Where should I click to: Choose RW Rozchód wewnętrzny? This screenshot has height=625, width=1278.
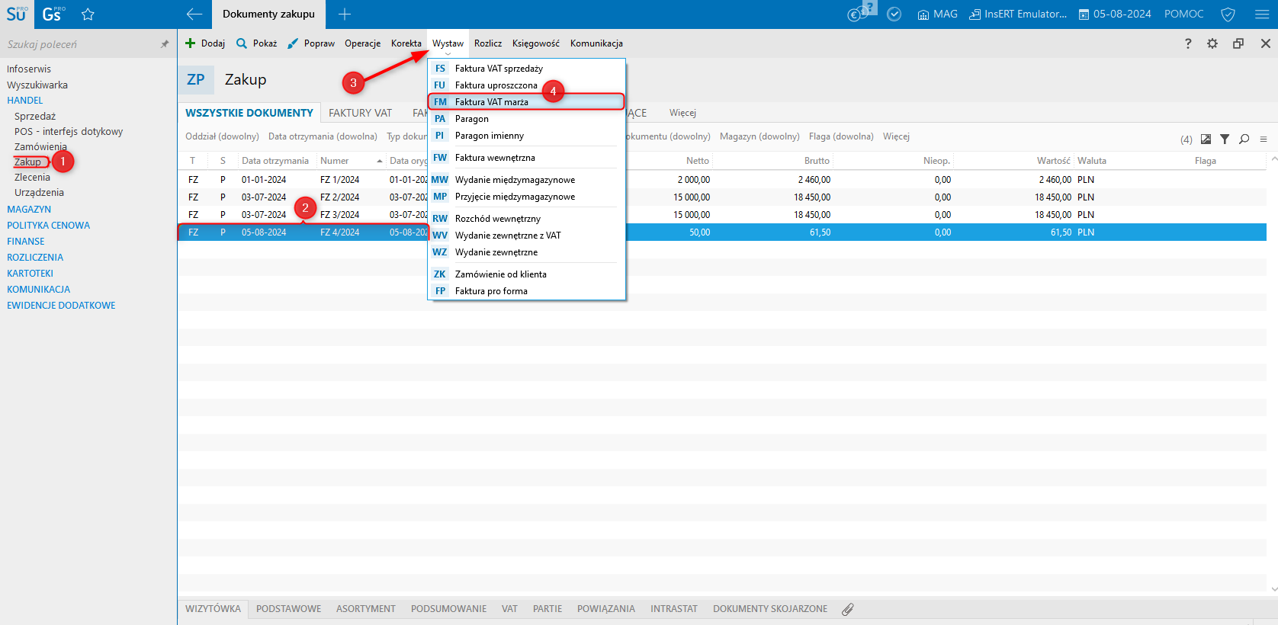[x=526, y=219]
